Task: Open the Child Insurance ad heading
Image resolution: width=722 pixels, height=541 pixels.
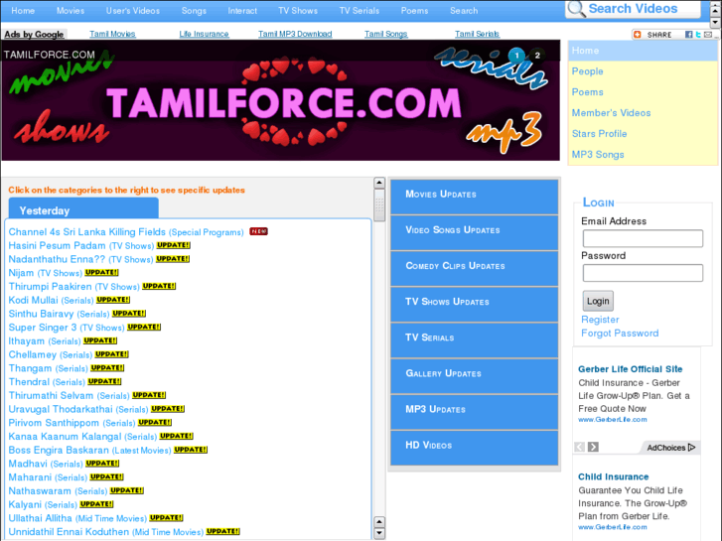Action: (x=614, y=476)
